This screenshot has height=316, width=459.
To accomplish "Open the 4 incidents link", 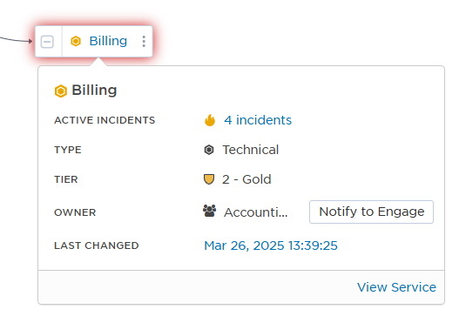I will (x=258, y=120).
